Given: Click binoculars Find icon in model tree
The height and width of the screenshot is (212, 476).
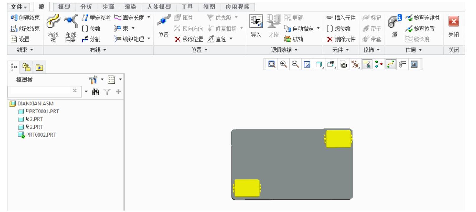Looking at the screenshot, I should (95, 92).
